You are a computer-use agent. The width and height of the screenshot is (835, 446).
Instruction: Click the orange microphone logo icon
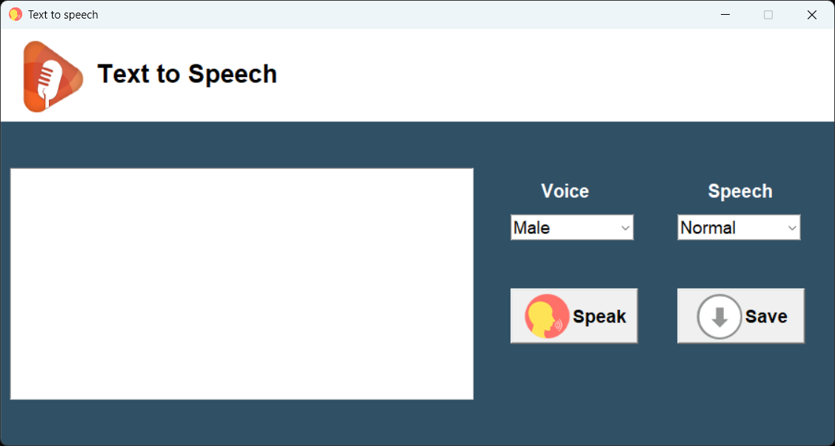(x=53, y=76)
